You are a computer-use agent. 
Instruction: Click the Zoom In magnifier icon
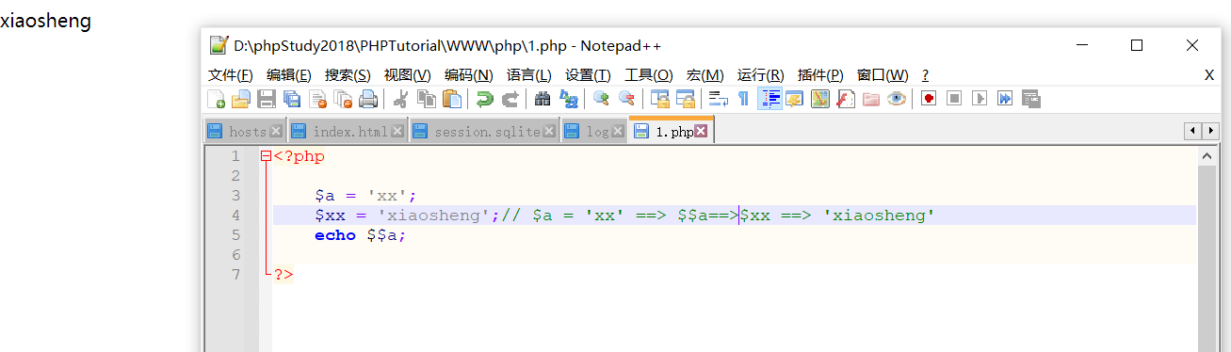[600, 98]
